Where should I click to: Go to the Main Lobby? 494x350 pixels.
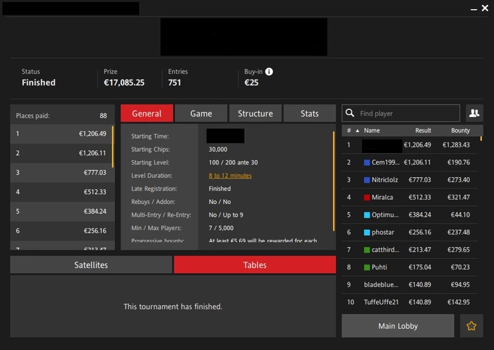click(x=398, y=326)
